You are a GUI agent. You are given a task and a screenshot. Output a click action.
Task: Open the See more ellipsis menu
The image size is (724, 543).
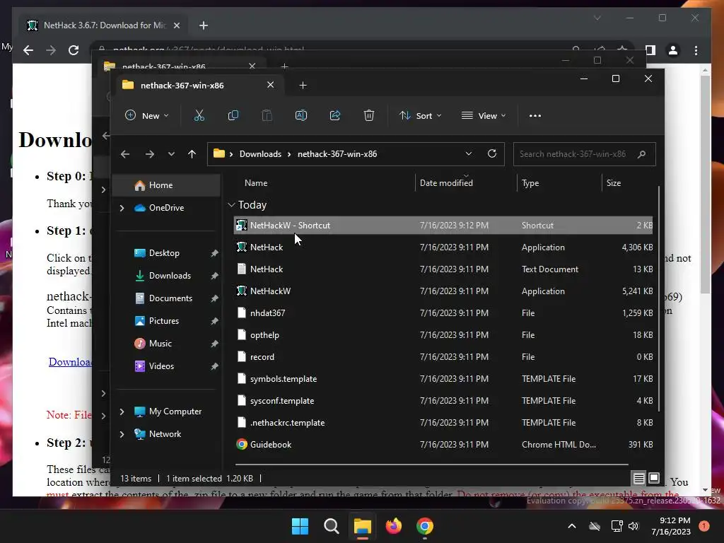[535, 116]
